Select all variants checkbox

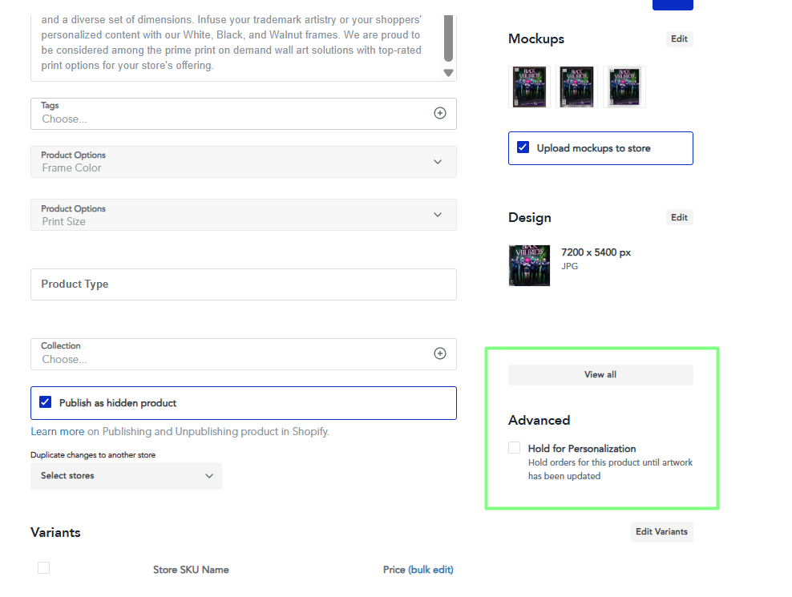[44, 568]
